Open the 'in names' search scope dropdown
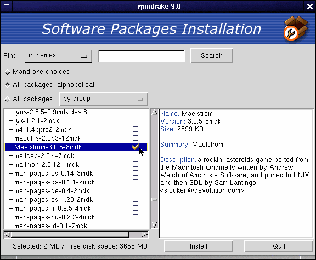Screen dimensions: 316x260 point(59,56)
